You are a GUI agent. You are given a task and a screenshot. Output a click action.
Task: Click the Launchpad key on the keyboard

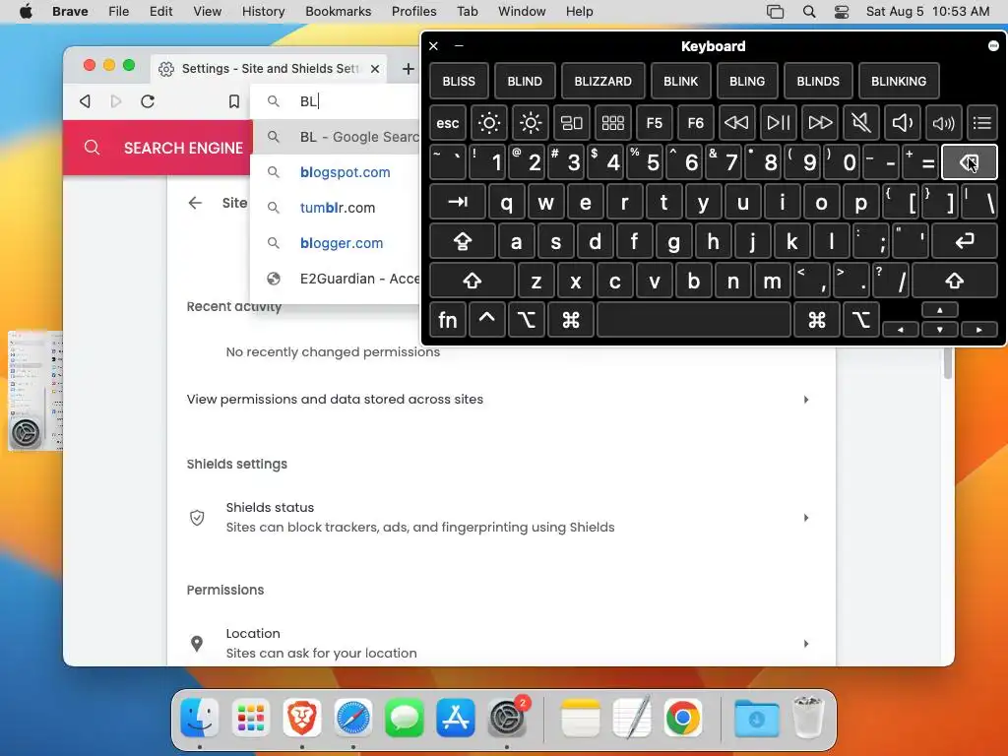coord(612,123)
